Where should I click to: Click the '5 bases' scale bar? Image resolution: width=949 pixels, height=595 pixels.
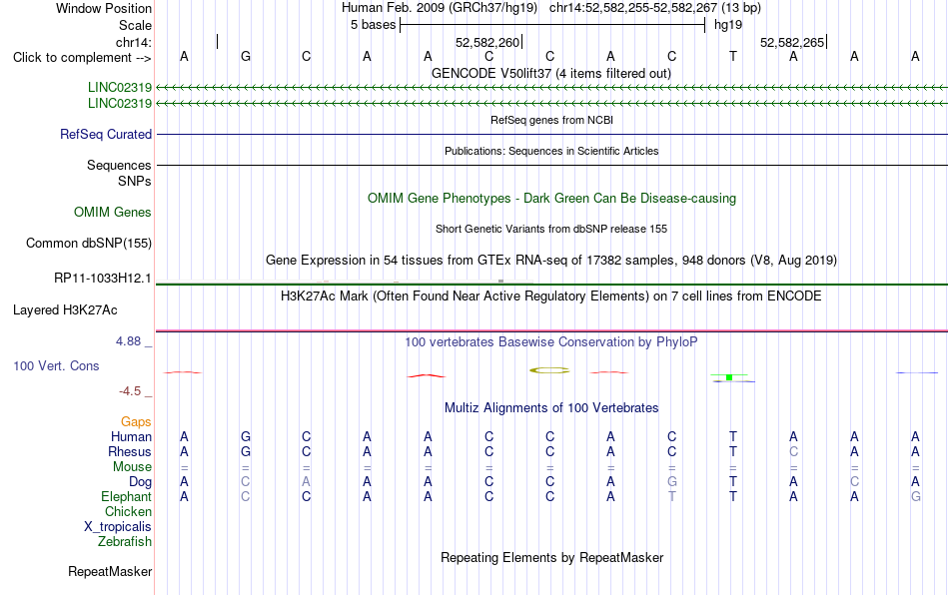552,25
